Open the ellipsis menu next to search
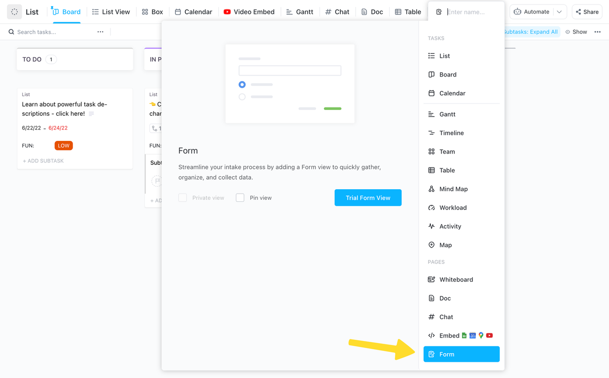This screenshot has height=378, width=609. [100, 31]
